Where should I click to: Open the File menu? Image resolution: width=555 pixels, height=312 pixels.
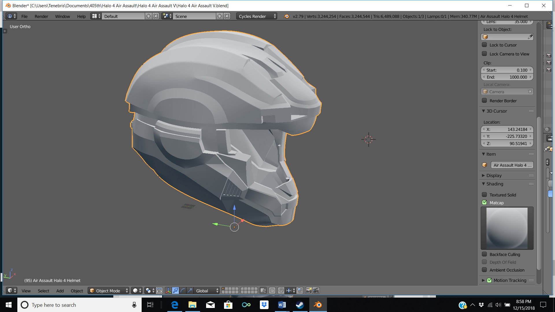tap(24, 16)
